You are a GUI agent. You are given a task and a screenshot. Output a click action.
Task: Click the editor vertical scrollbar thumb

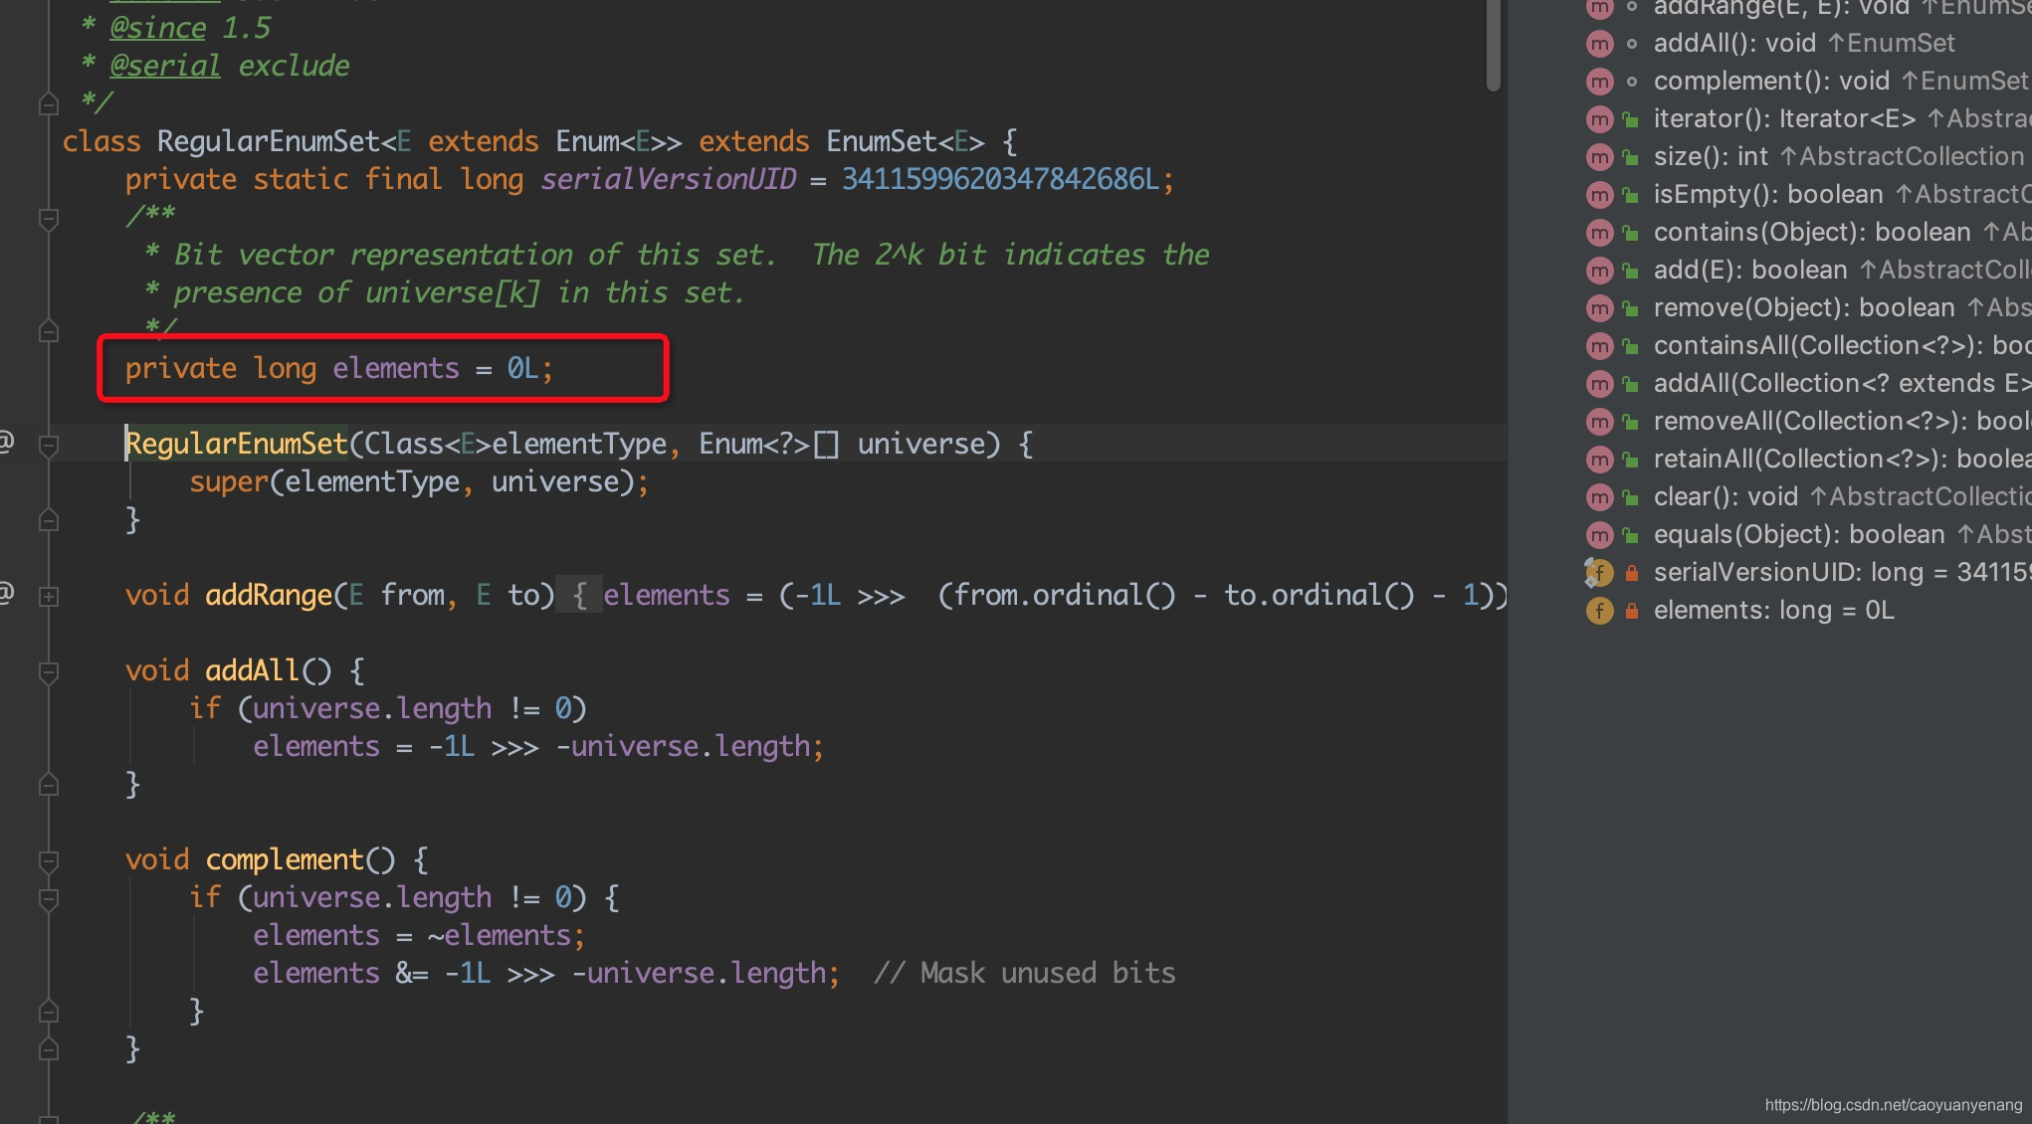(x=1493, y=45)
